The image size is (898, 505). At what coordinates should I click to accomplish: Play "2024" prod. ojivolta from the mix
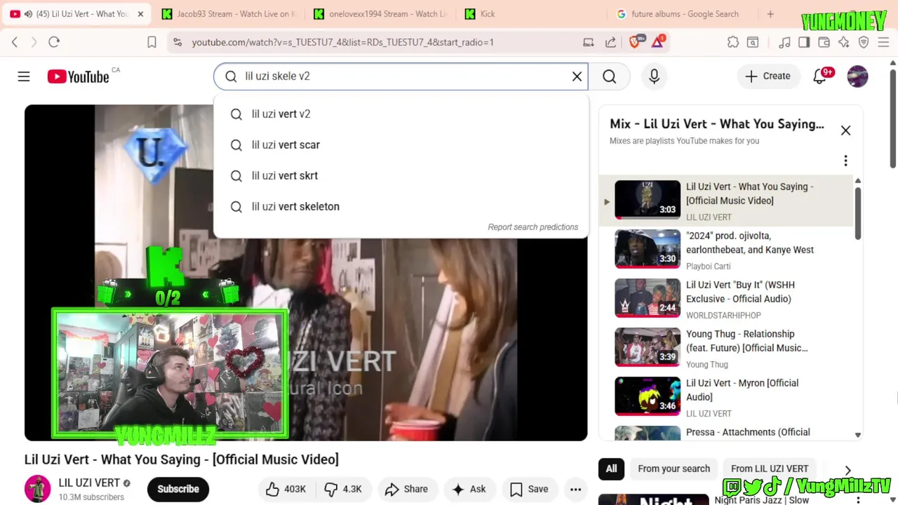[726, 249]
